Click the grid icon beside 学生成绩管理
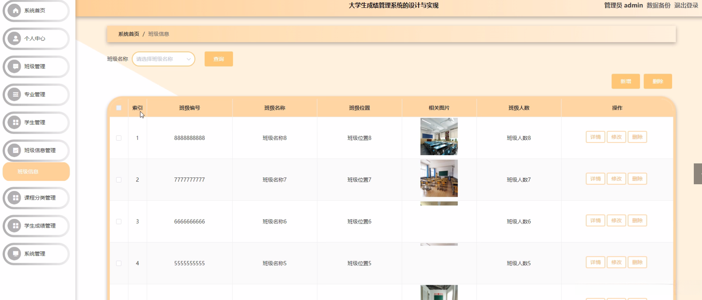The width and height of the screenshot is (702, 300). coord(15,226)
